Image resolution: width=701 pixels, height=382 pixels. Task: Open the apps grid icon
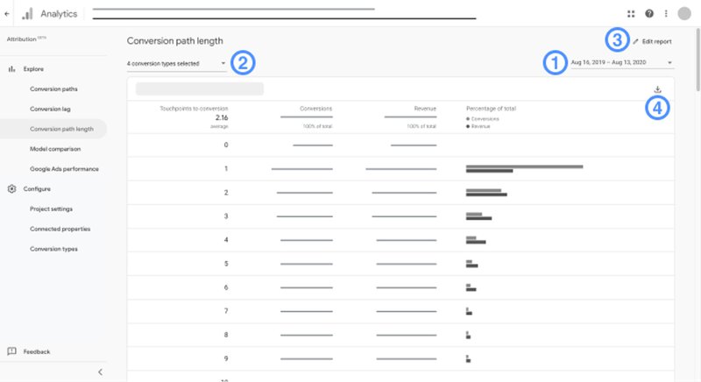(x=631, y=14)
